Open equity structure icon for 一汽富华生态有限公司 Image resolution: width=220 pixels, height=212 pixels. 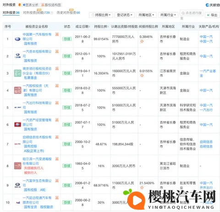(57, 181)
